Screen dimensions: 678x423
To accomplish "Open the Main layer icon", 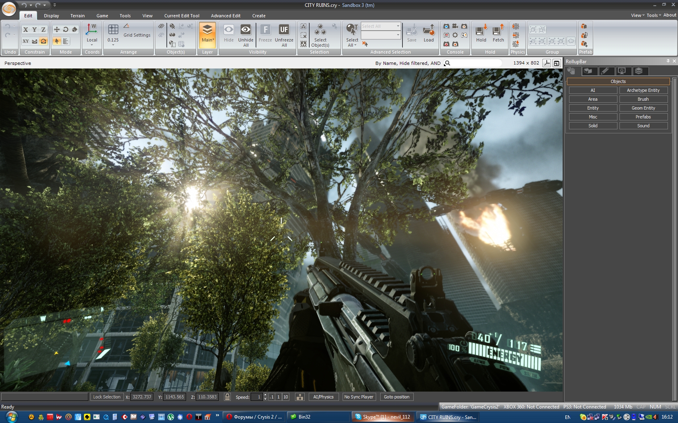I will (x=207, y=30).
